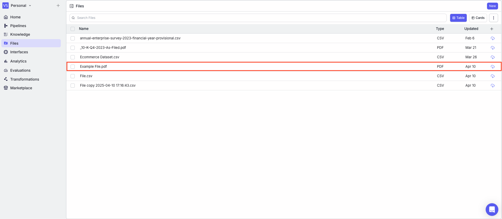Open the Home page from sidebar
The image size is (502, 219).
[x=15, y=17]
